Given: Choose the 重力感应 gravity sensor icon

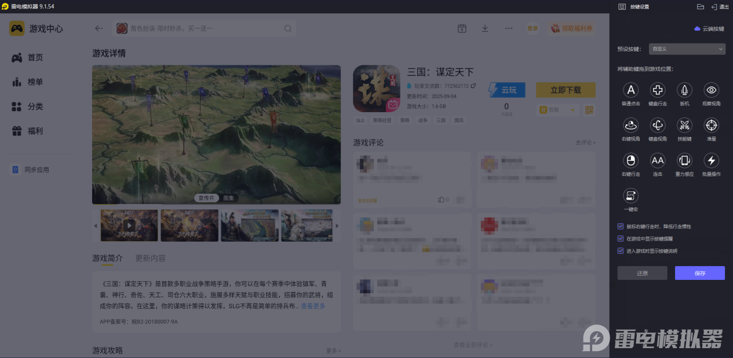Looking at the screenshot, I should tap(685, 160).
